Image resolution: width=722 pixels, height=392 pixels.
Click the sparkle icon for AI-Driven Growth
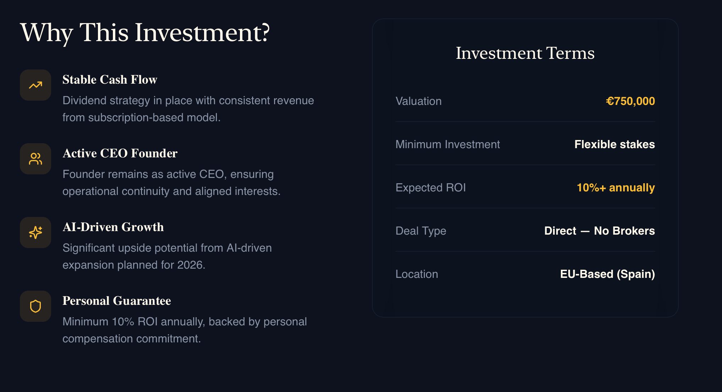(x=35, y=233)
